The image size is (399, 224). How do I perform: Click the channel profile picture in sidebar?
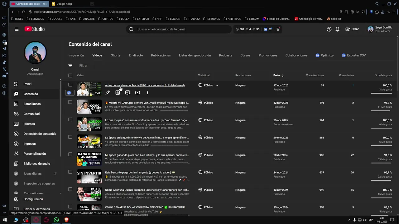35,53
